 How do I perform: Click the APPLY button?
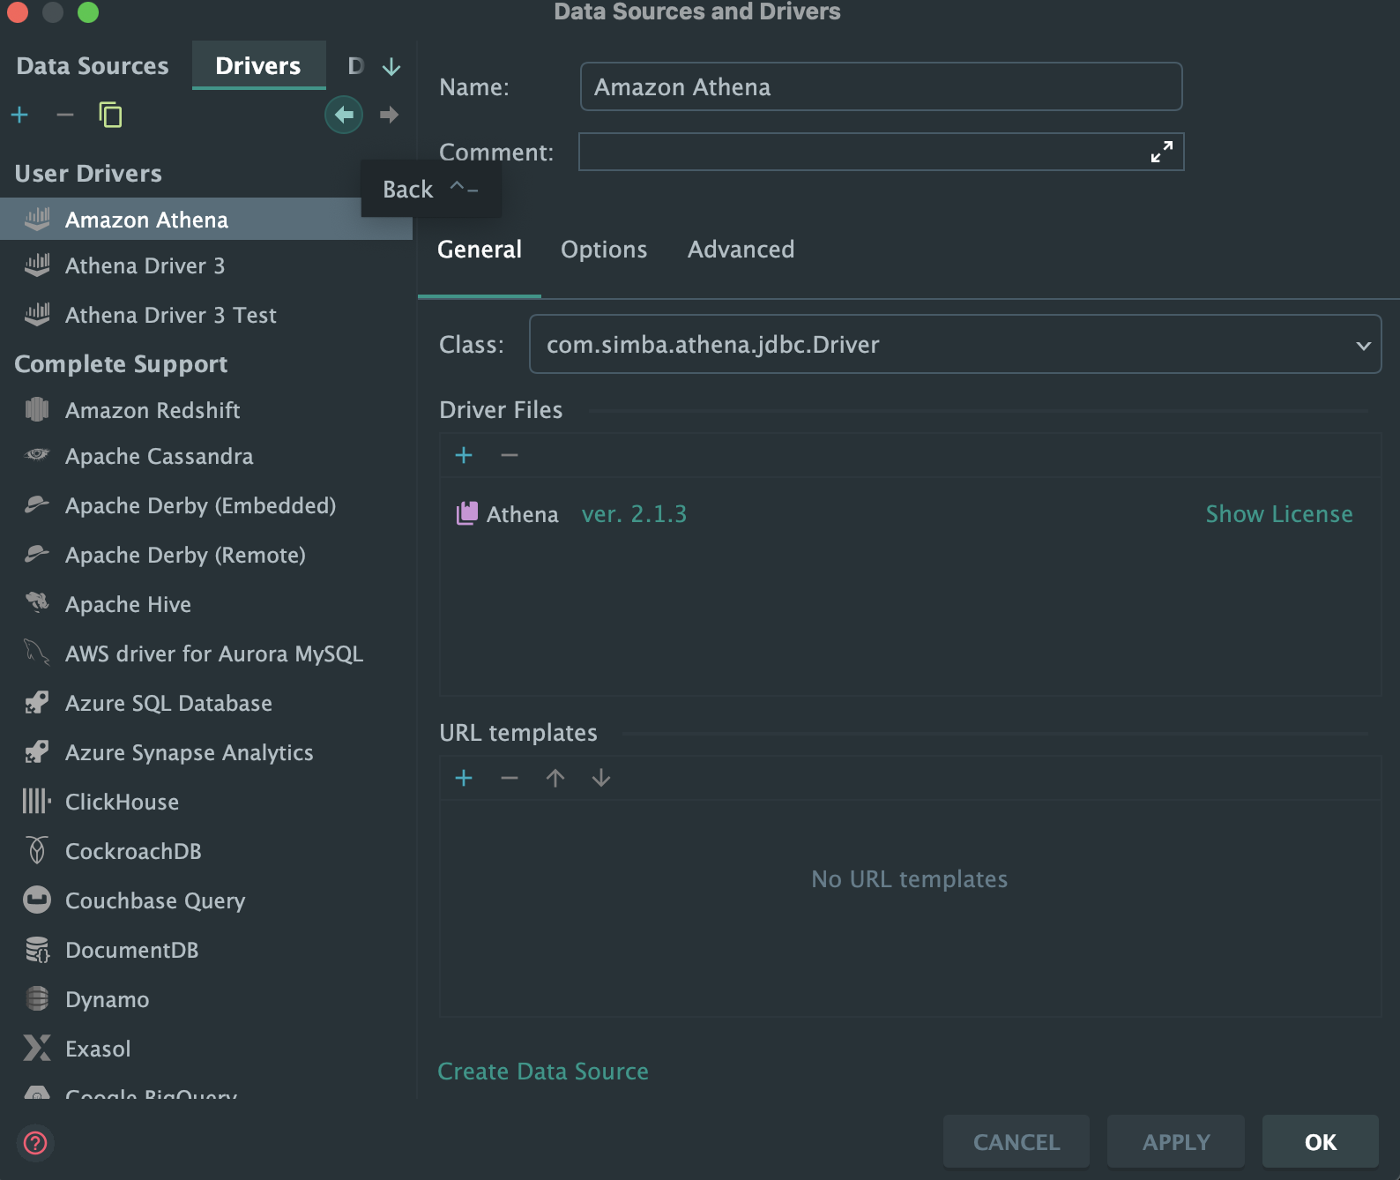[x=1176, y=1142]
